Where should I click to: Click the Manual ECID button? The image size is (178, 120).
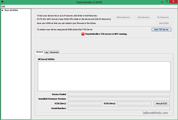tap(162, 103)
